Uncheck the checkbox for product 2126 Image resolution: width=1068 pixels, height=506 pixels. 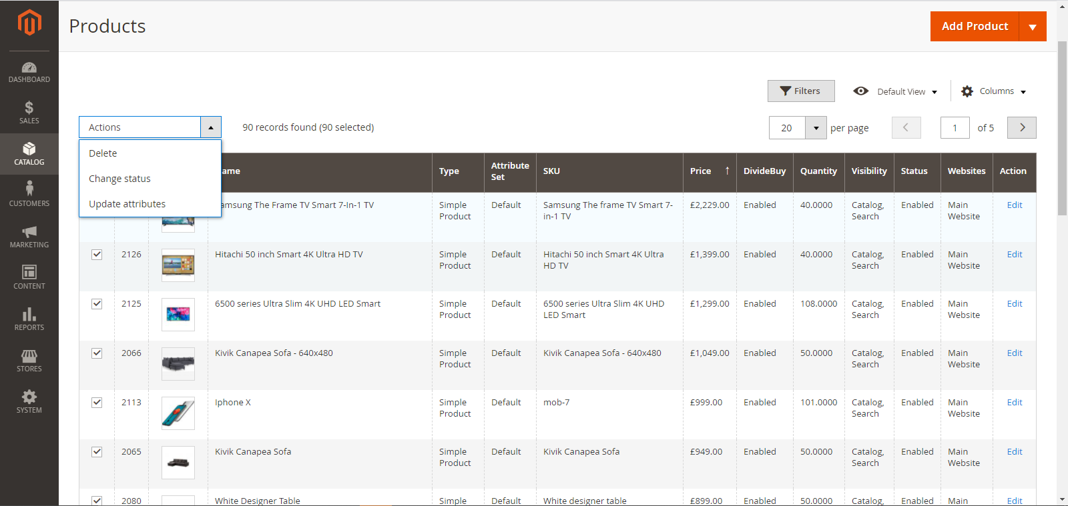(x=97, y=255)
